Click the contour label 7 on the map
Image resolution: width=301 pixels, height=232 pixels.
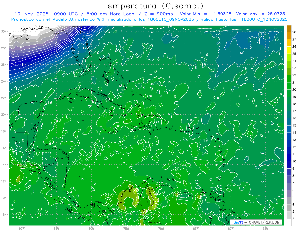[17, 53]
